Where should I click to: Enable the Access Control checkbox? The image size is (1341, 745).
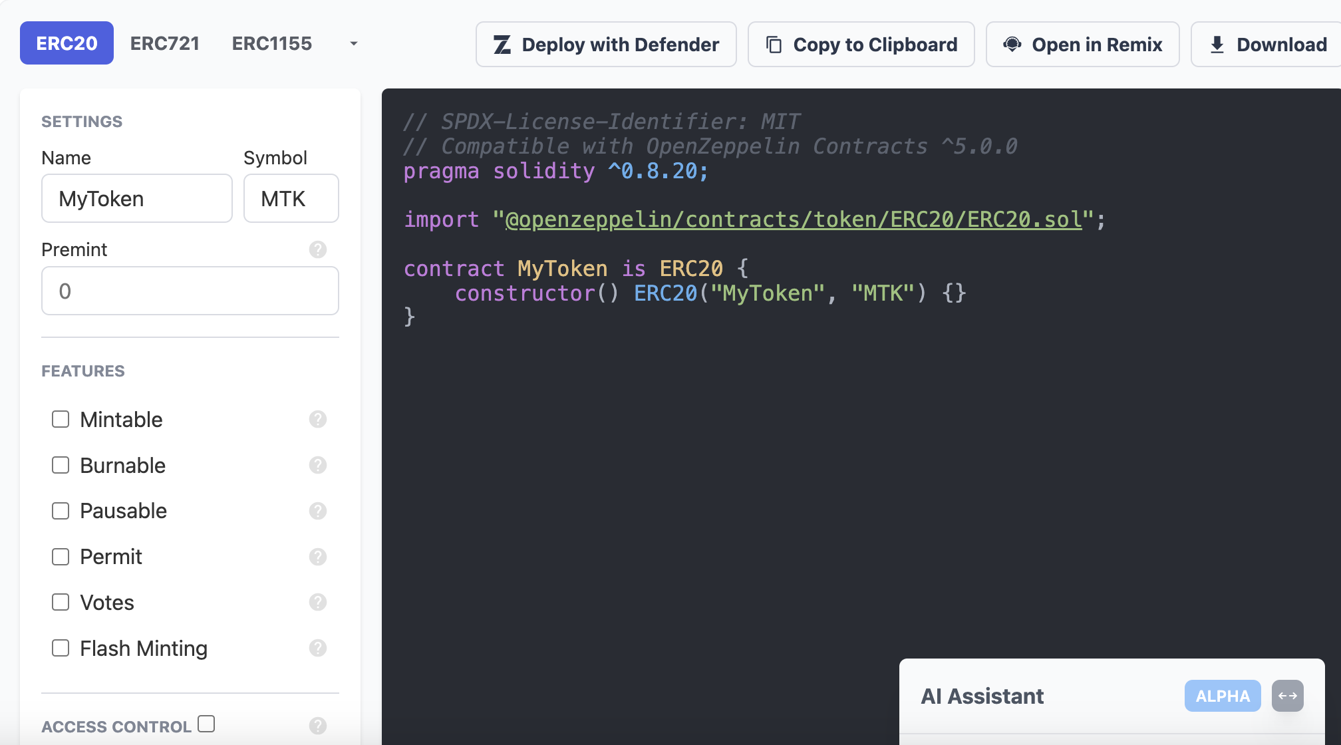pyautogui.click(x=206, y=724)
